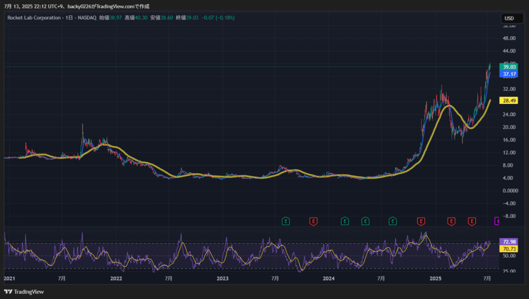
Task: Click the 2023 time axis label
Action: pyautogui.click(x=222, y=278)
